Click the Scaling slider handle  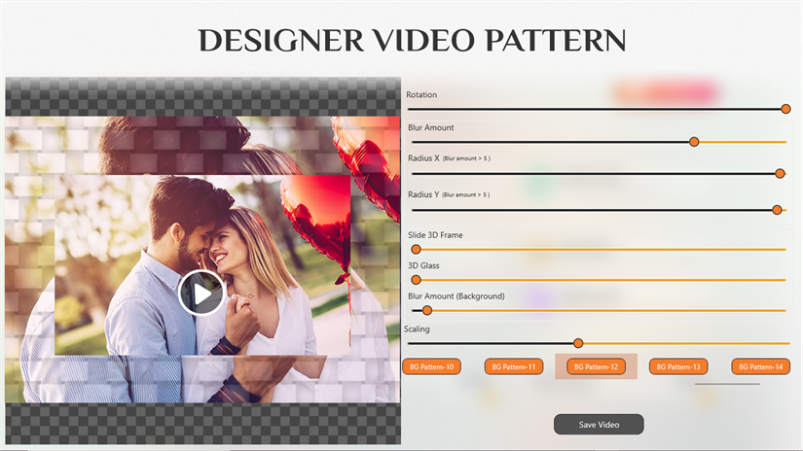pos(578,343)
